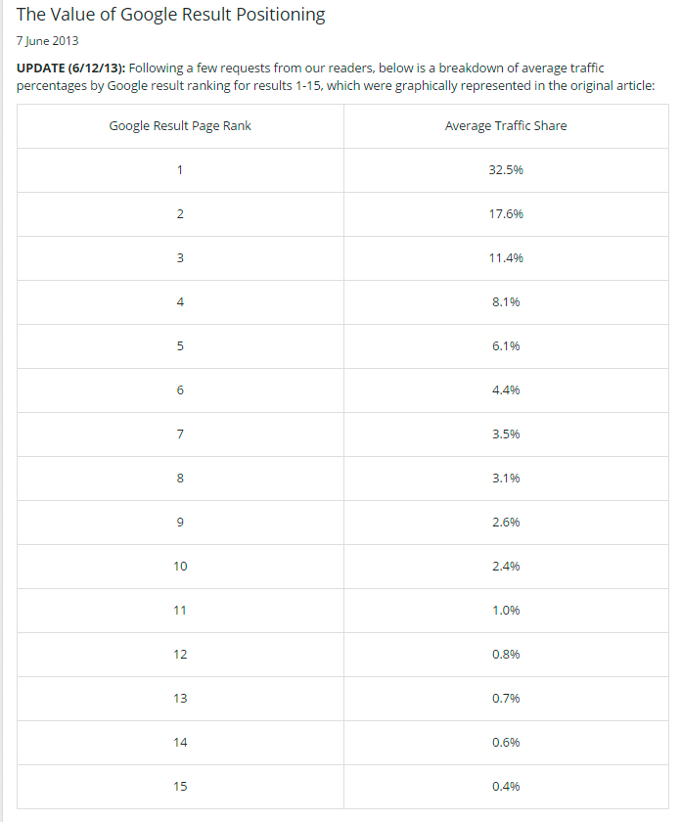Screen dimensions: 681x822
Task: Select the rank 8 cell
Action: (x=180, y=479)
